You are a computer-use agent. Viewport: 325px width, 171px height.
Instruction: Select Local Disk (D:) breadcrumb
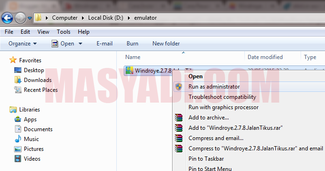click(106, 18)
